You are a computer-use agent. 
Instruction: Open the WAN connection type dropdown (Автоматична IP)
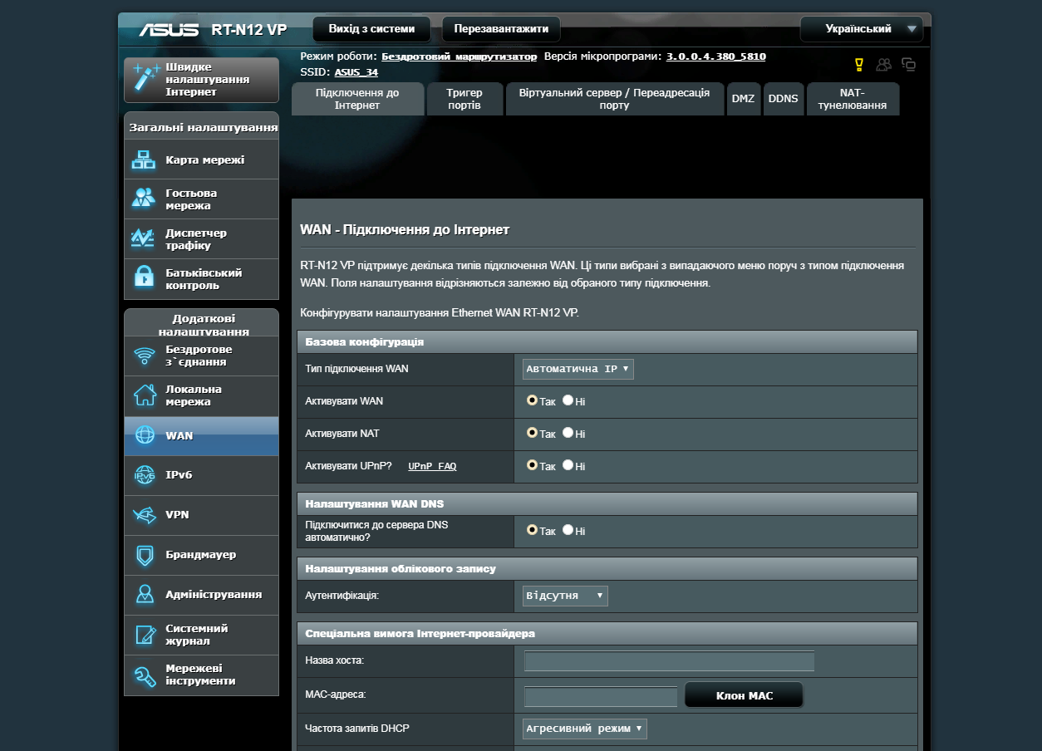click(578, 369)
